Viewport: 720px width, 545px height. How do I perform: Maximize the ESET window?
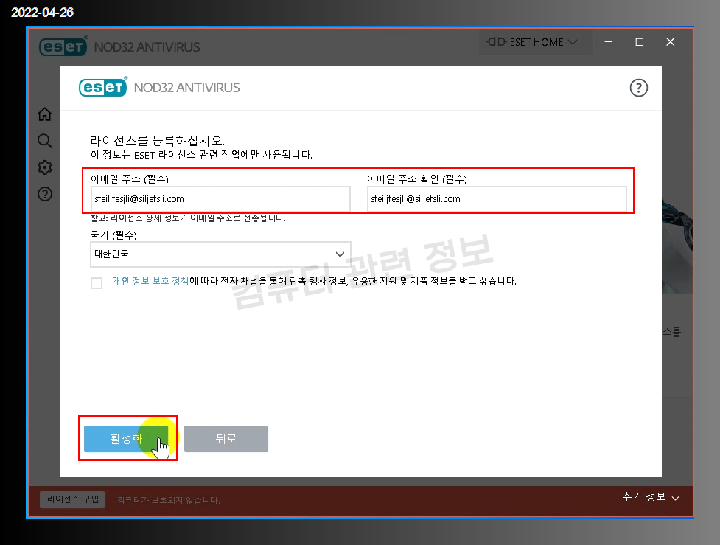[x=639, y=42]
